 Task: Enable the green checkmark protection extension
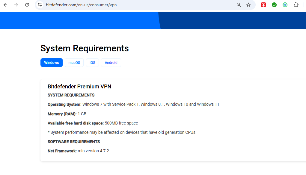pyautogui.click(x=274, y=5)
